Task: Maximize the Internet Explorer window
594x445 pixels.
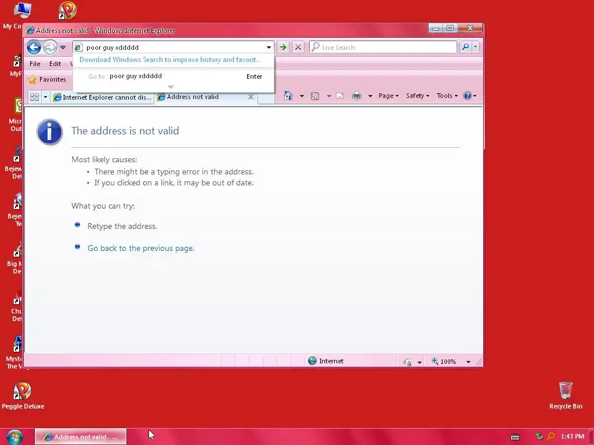Action: point(450,28)
